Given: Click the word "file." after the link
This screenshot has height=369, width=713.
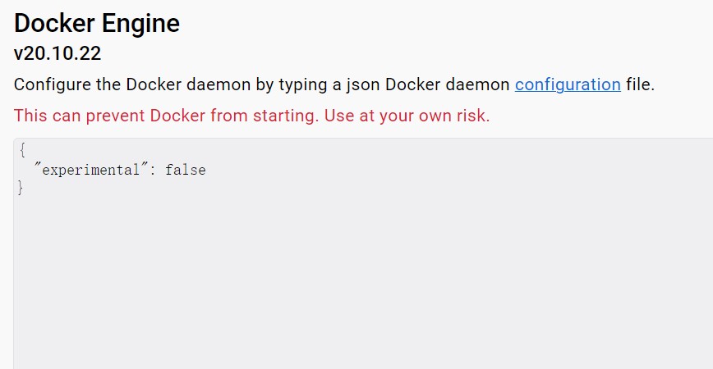Looking at the screenshot, I should tap(640, 85).
